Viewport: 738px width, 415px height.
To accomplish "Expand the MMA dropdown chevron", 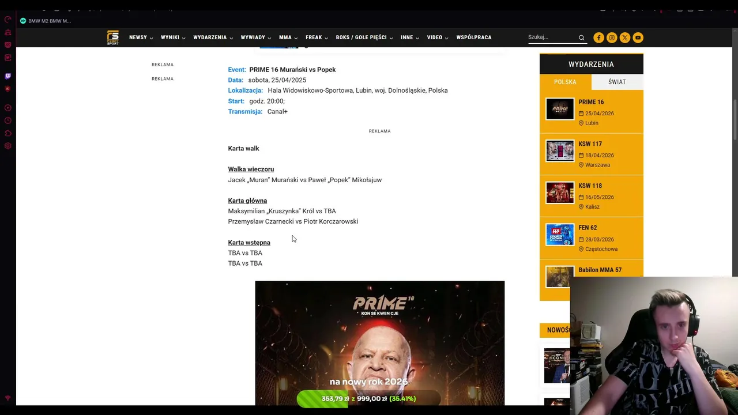I will [x=296, y=38].
